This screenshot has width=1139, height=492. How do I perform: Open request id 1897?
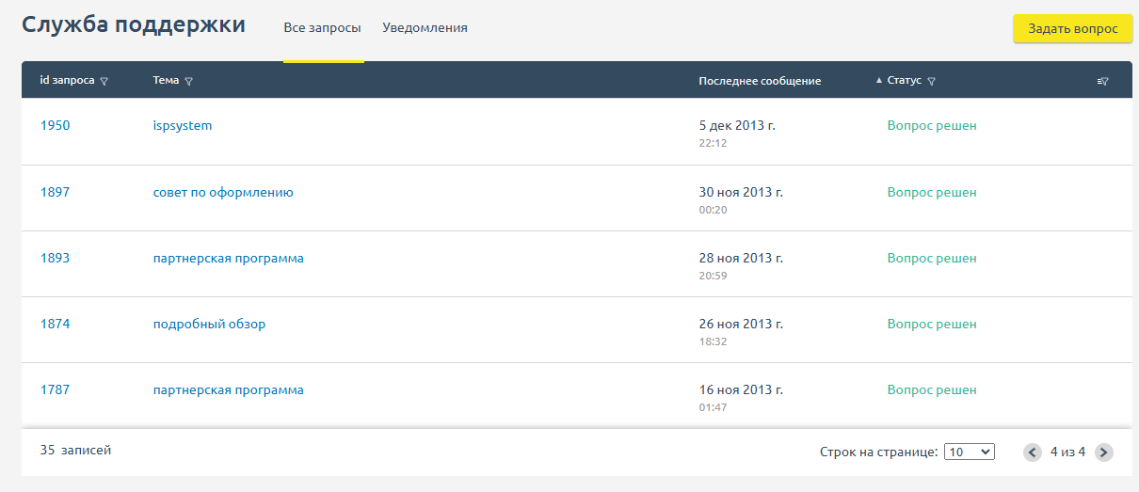55,192
